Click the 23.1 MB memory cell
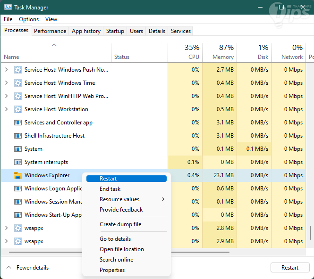The image size is (314, 279). [x=220, y=175]
